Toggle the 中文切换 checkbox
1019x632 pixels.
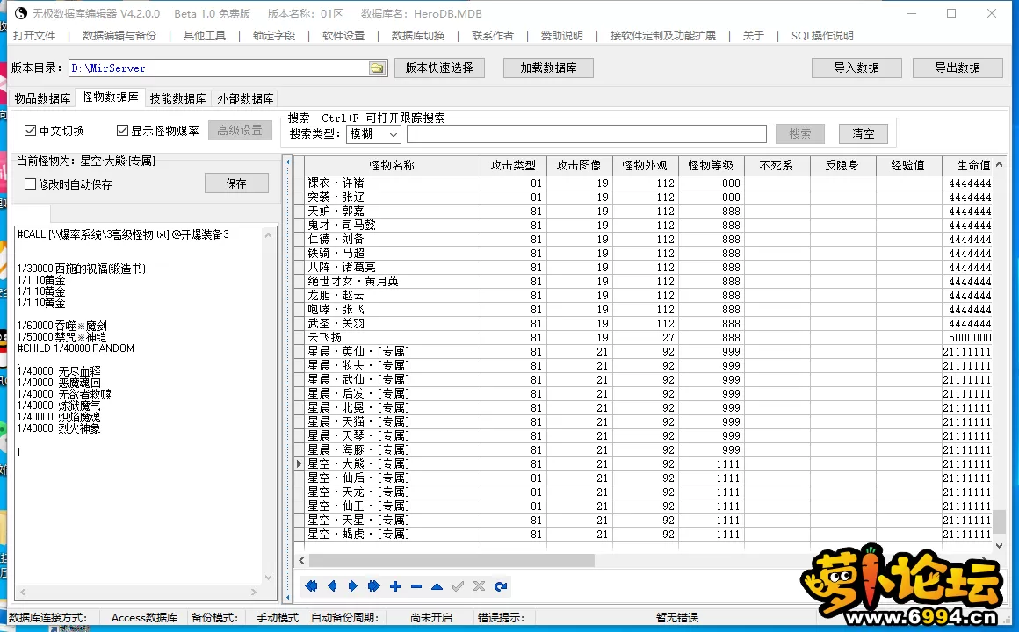click(x=30, y=131)
